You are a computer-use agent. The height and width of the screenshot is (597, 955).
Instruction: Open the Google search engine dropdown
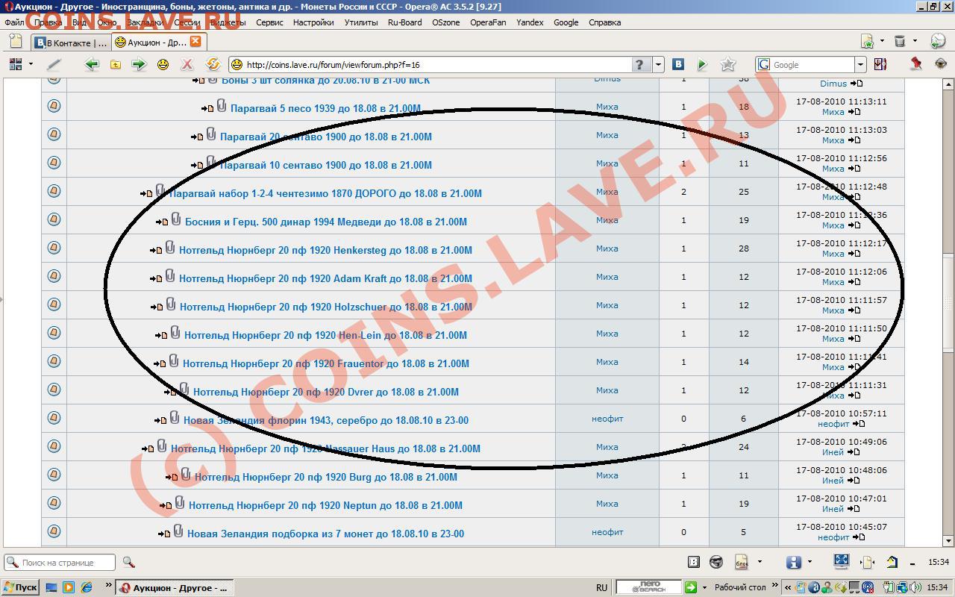860,65
